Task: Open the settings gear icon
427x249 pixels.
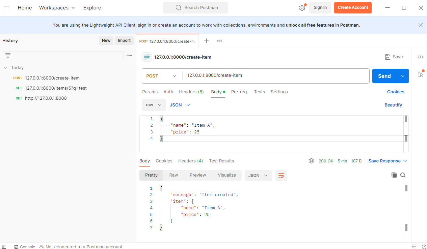Action: (302, 8)
